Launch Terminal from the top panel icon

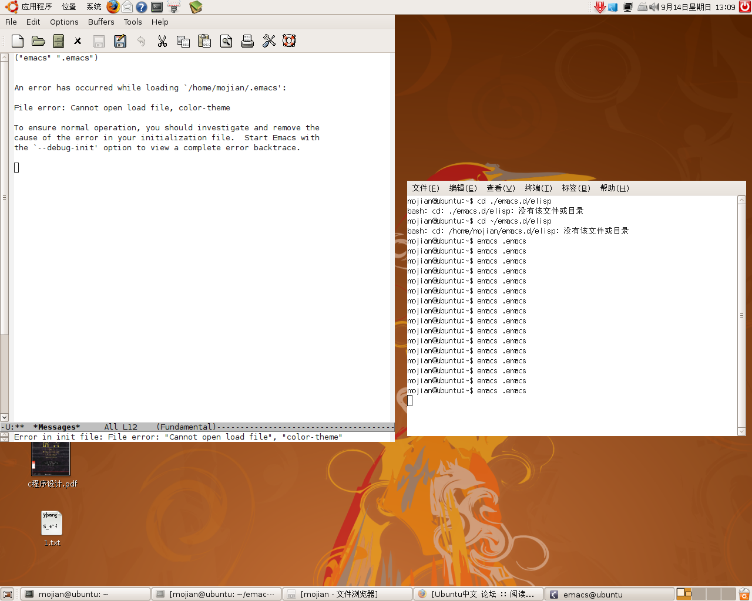pos(157,7)
